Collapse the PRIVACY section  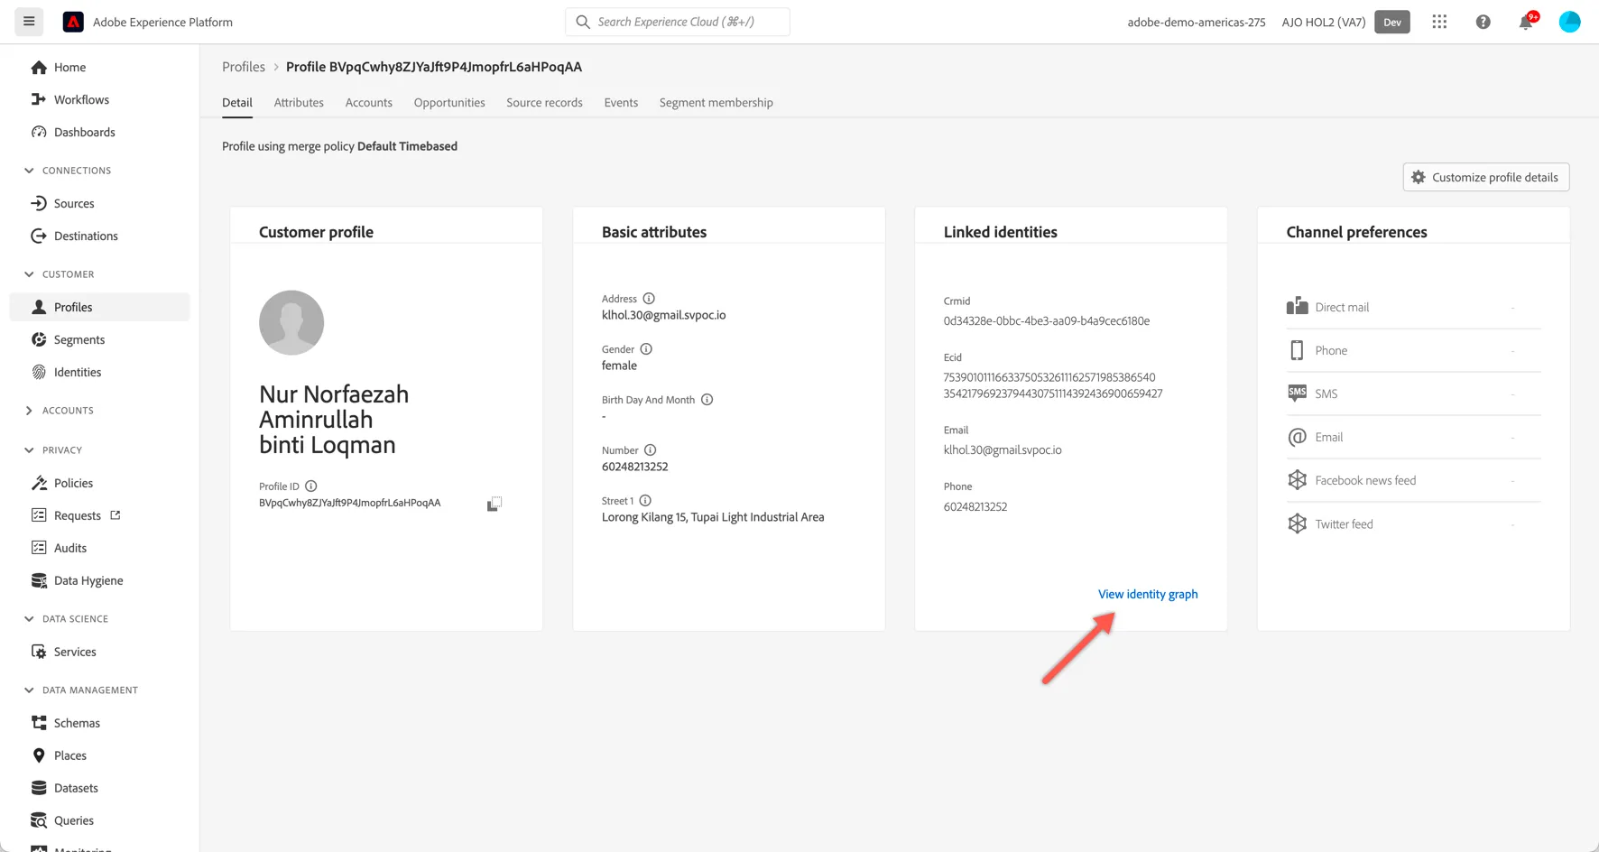coord(29,450)
